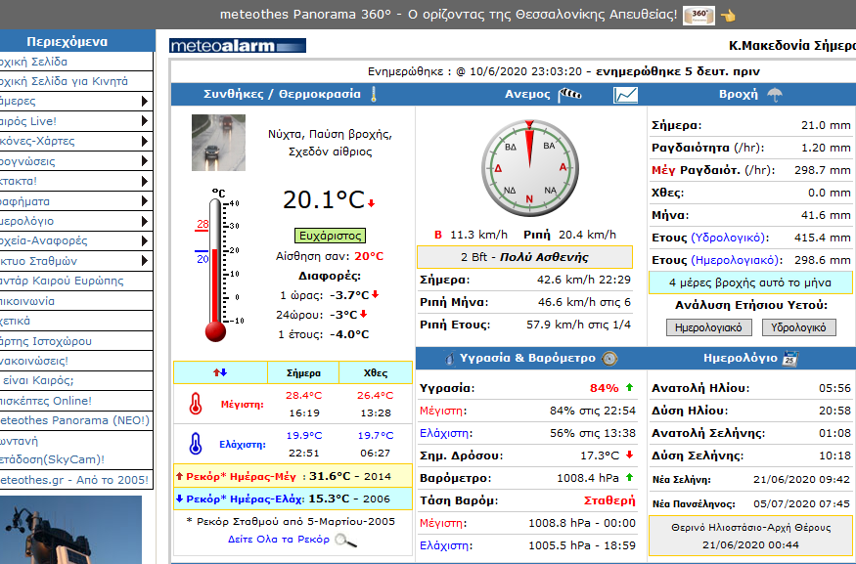Click the windsock icon beside Ανεμος
This screenshot has height=564, width=856.
570,95
